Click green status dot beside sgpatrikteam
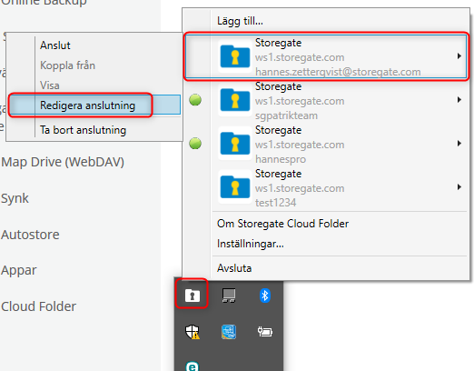The image size is (474, 371). coord(195,100)
